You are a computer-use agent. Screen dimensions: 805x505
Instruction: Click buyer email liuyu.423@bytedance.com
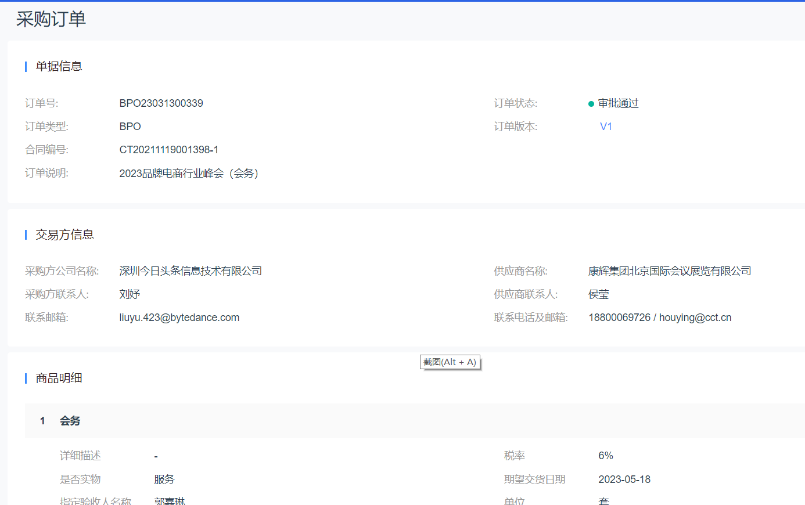click(179, 318)
